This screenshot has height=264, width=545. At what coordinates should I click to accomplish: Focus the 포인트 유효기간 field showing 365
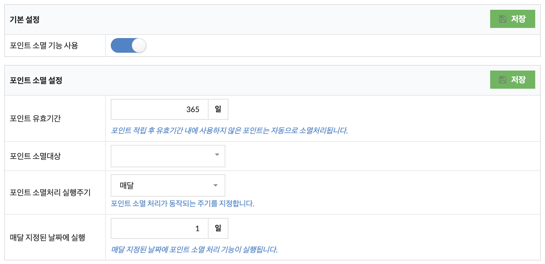tap(160, 109)
